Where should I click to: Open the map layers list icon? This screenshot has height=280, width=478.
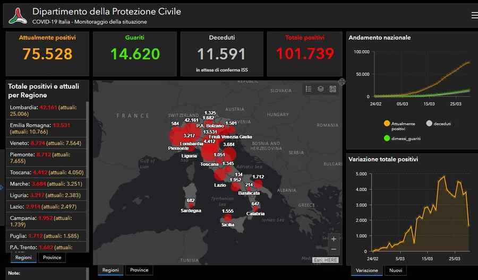point(321,89)
